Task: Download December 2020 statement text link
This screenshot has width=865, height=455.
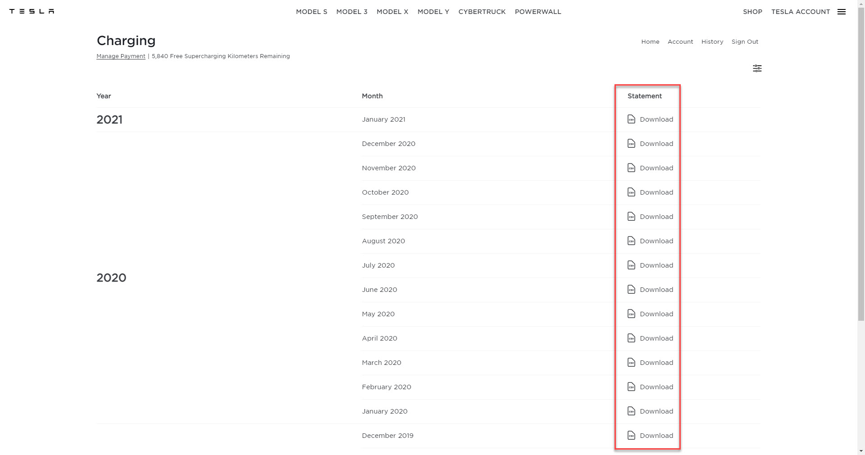Action: [x=656, y=144]
